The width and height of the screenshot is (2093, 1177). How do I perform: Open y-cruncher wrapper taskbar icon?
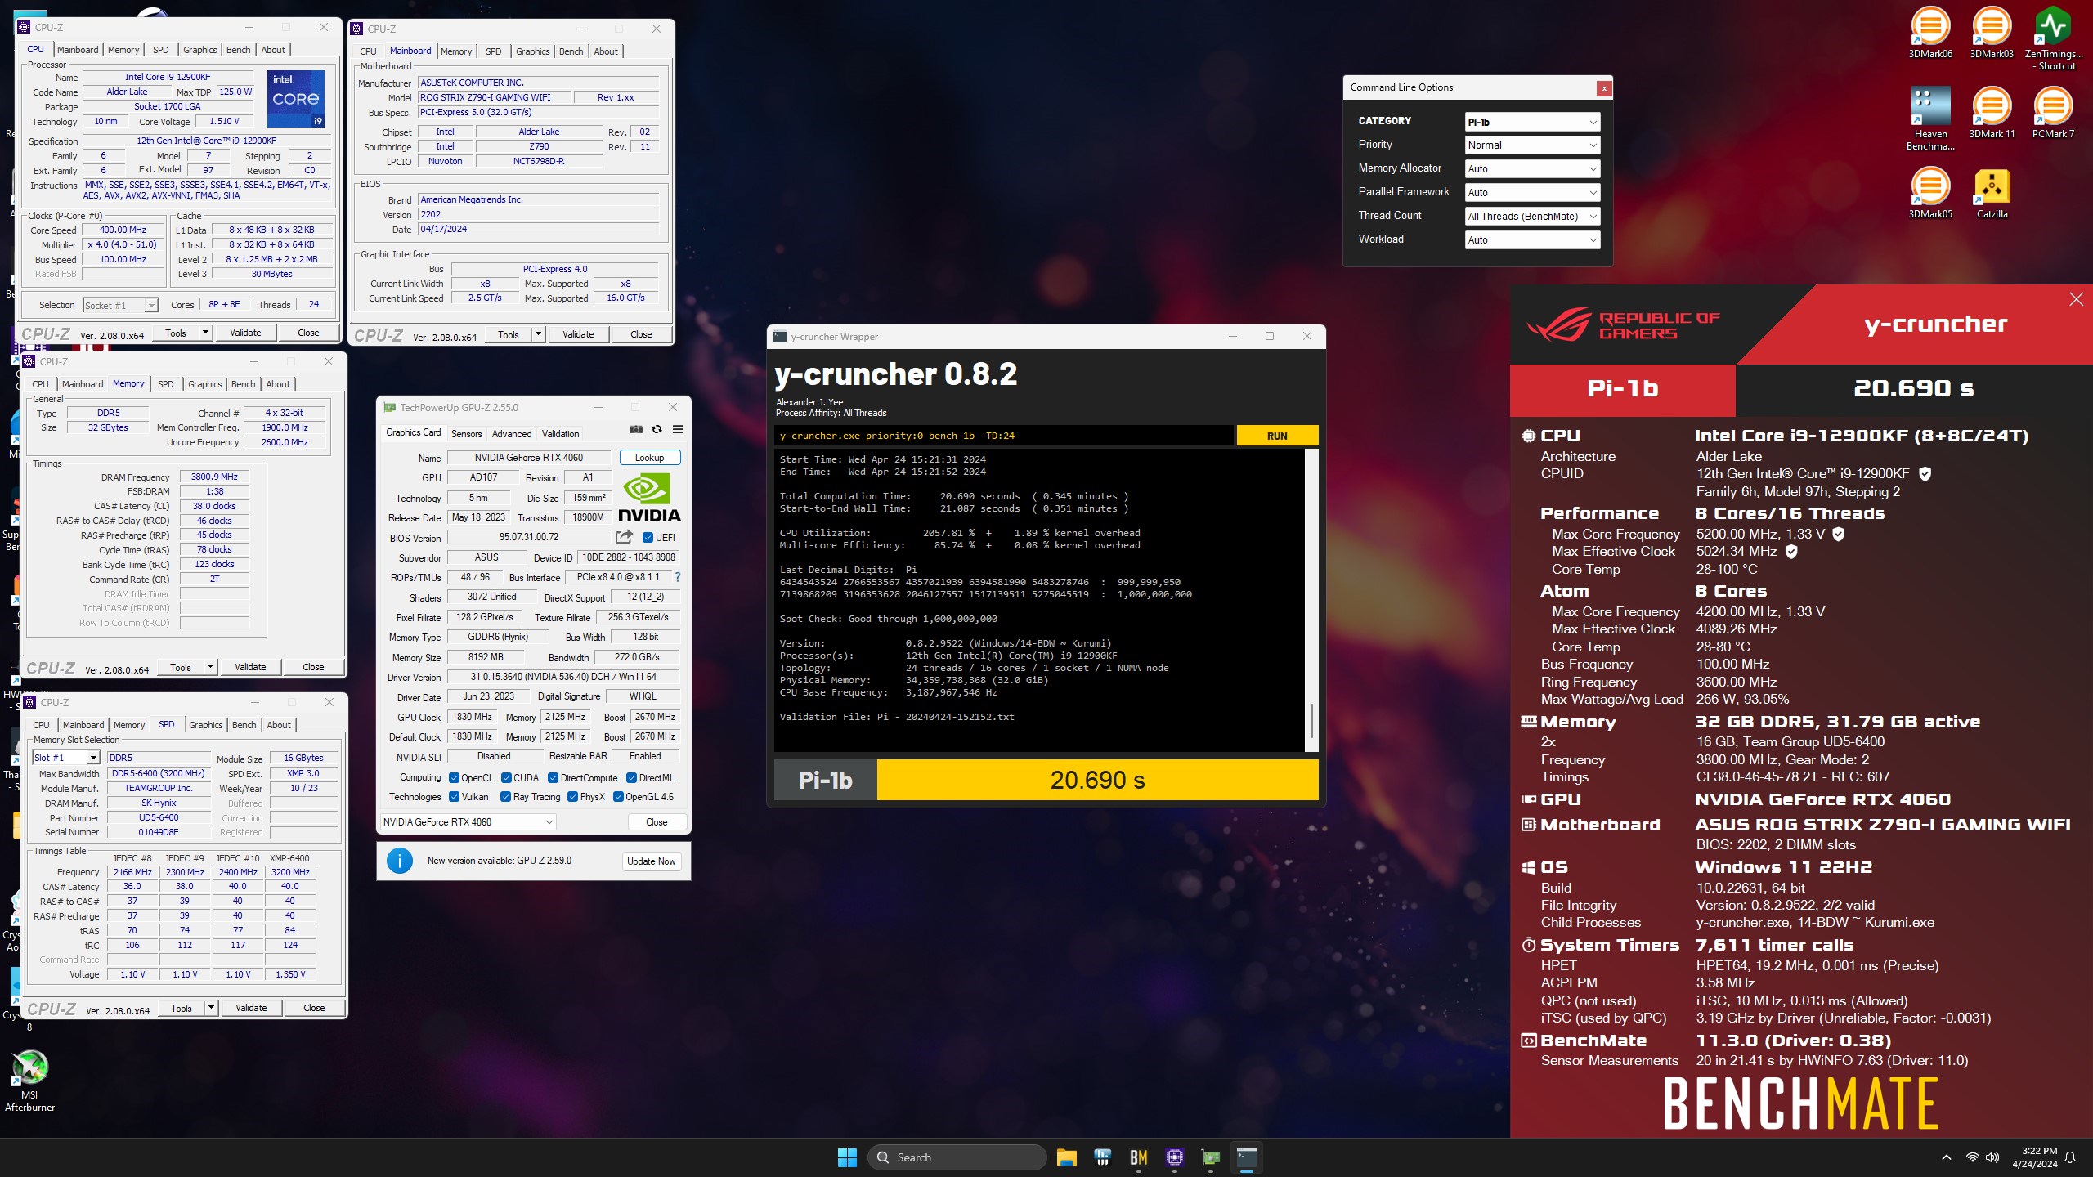pos(1246,1157)
